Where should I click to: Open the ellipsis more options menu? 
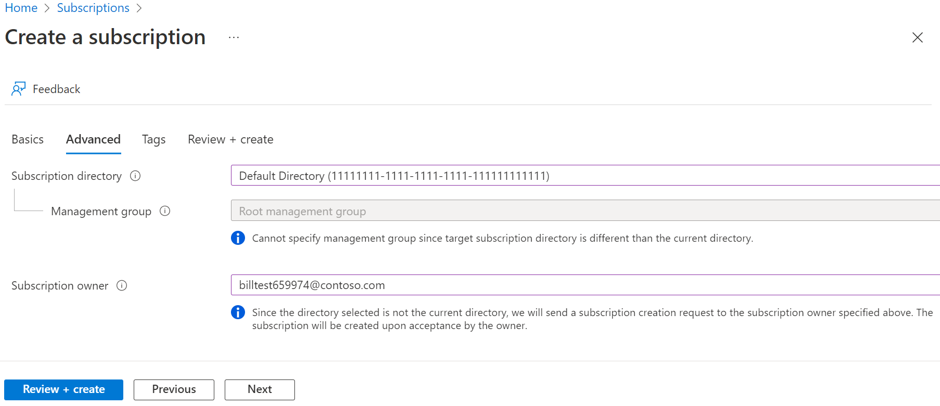click(234, 37)
